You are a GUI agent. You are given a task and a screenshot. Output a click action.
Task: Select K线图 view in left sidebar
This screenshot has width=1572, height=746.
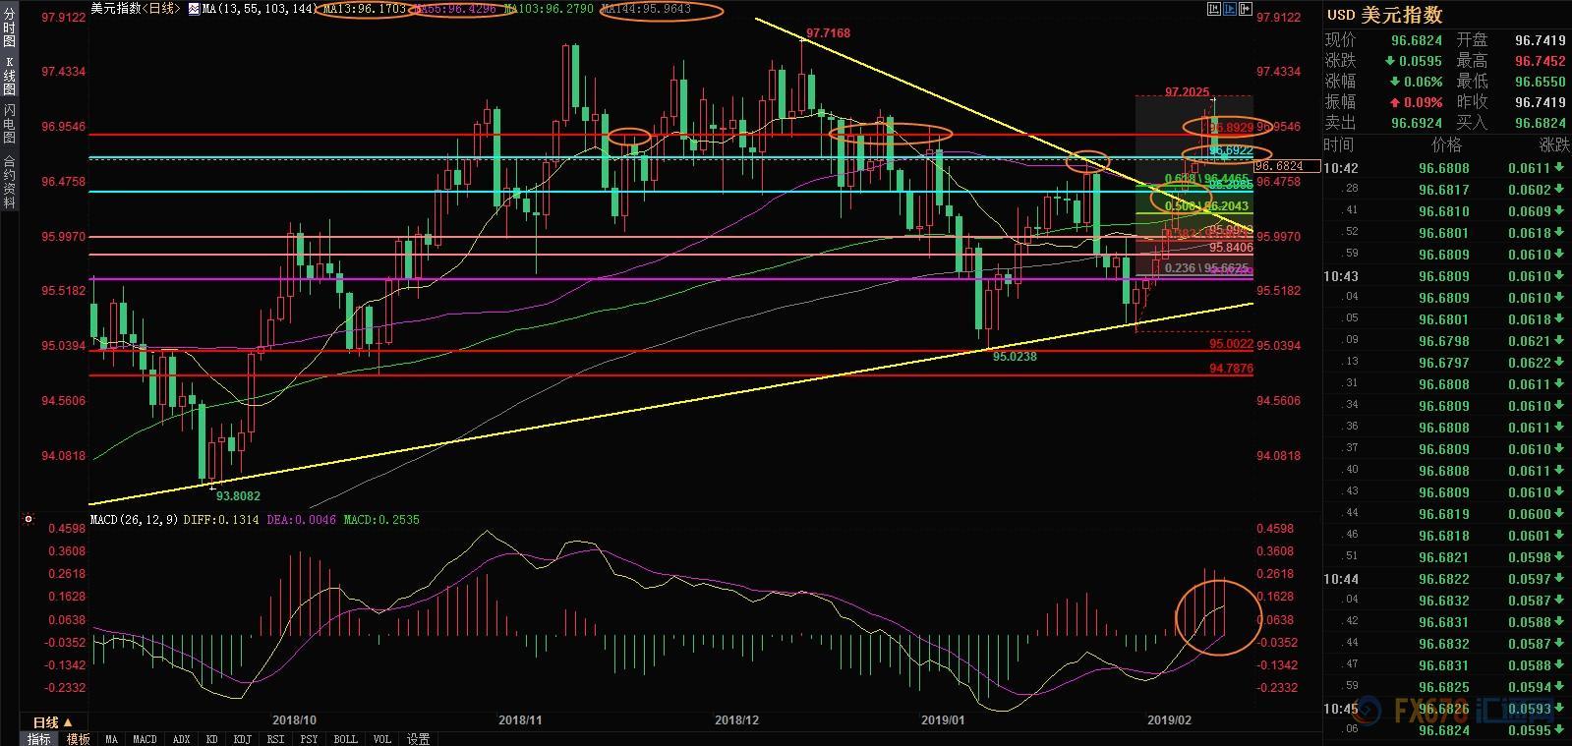coord(10,77)
